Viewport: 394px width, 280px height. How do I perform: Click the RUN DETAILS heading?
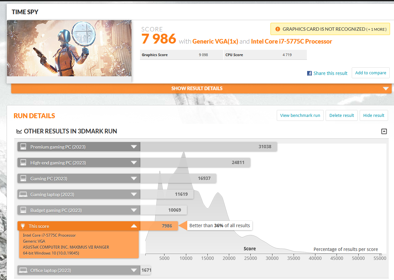coord(34,116)
